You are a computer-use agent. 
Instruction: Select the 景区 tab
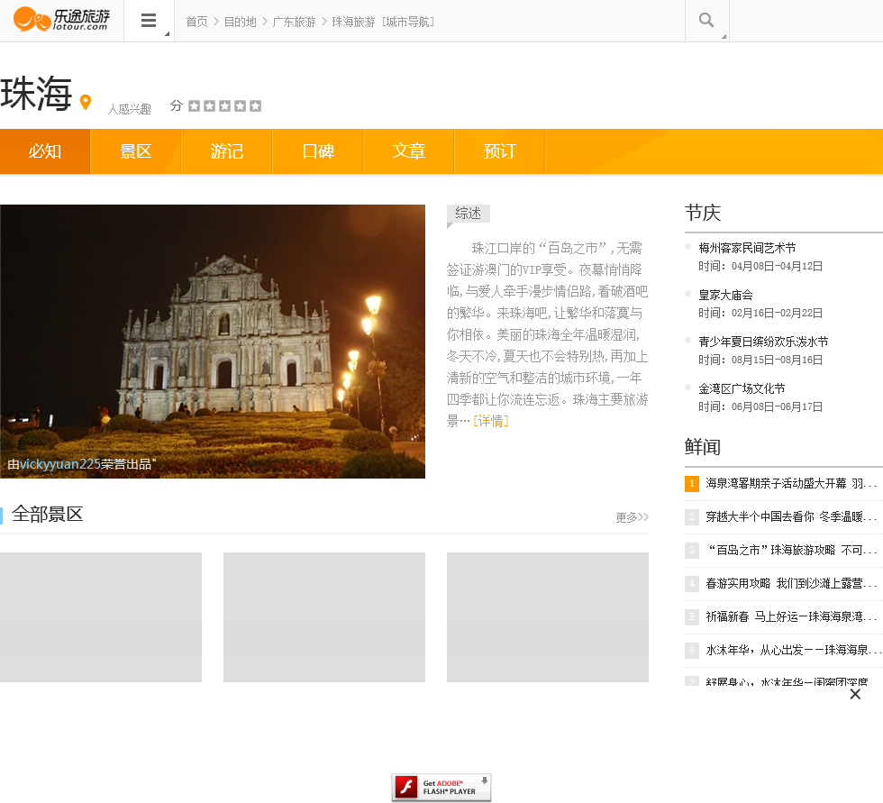coord(136,151)
